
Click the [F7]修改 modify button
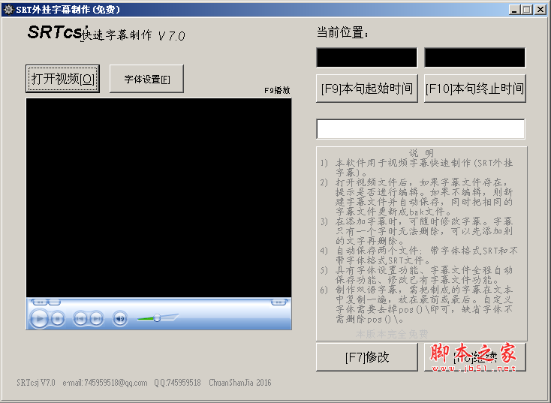point(367,357)
